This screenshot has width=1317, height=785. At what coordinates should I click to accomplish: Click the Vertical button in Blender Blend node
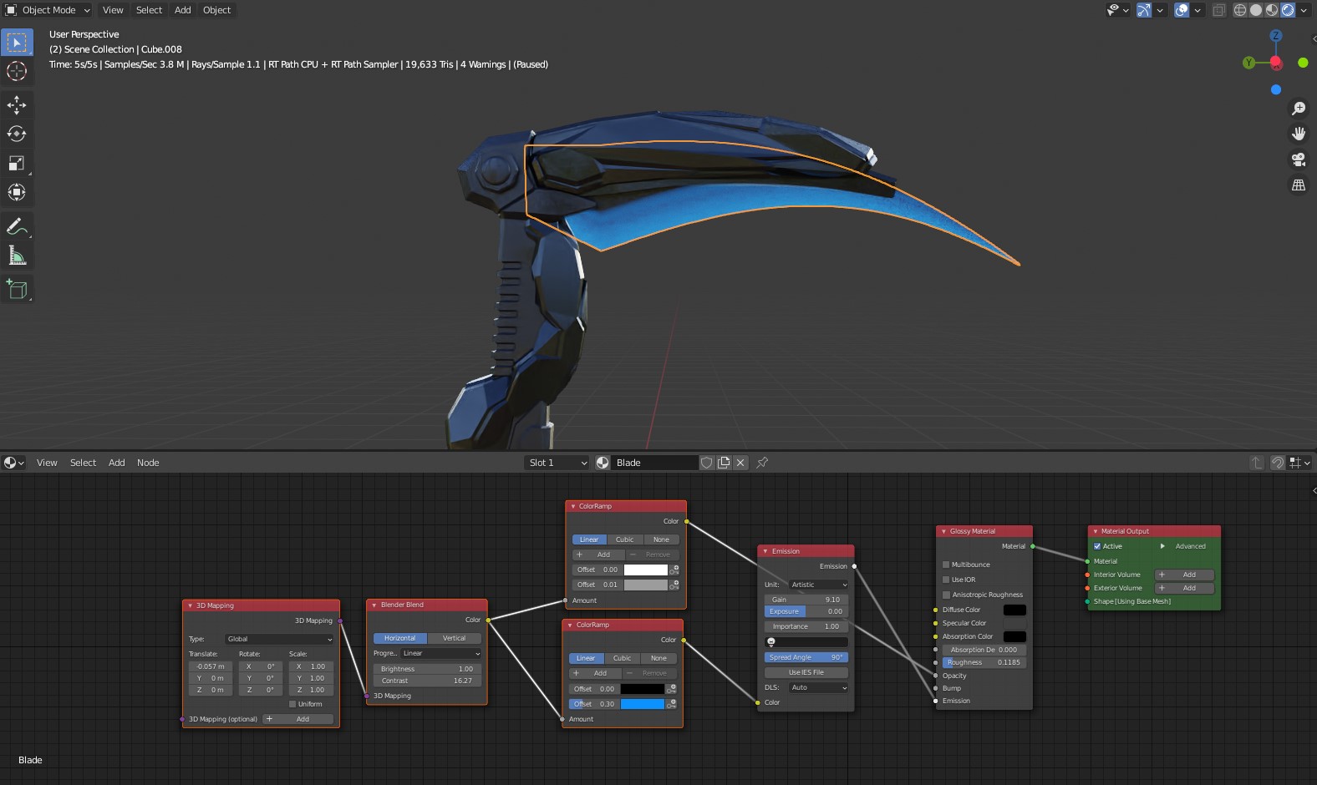(454, 638)
